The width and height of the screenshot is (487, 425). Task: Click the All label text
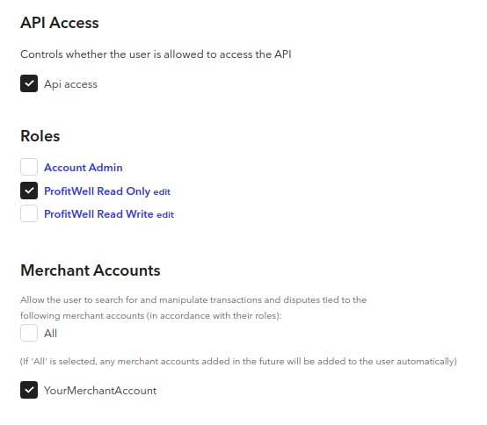pyautogui.click(x=51, y=334)
